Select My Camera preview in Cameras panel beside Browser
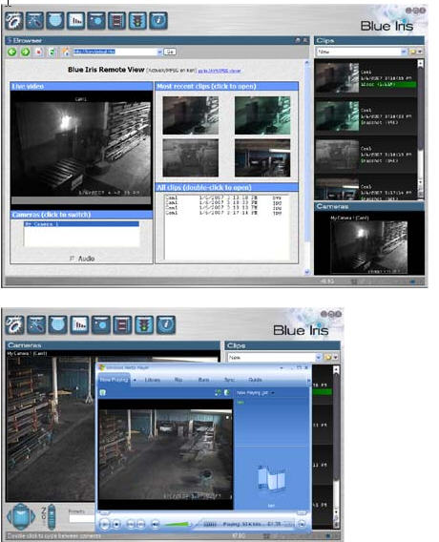 (x=369, y=247)
